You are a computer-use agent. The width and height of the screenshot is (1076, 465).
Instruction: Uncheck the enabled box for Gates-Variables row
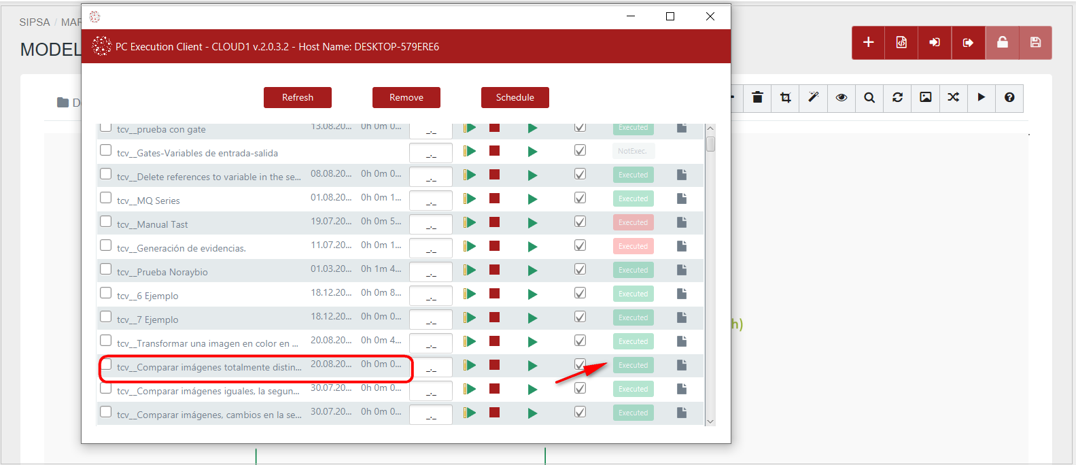pyautogui.click(x=580, y=151)
